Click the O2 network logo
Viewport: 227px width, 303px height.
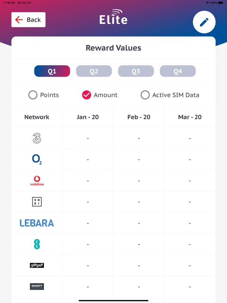click(37, 159)
